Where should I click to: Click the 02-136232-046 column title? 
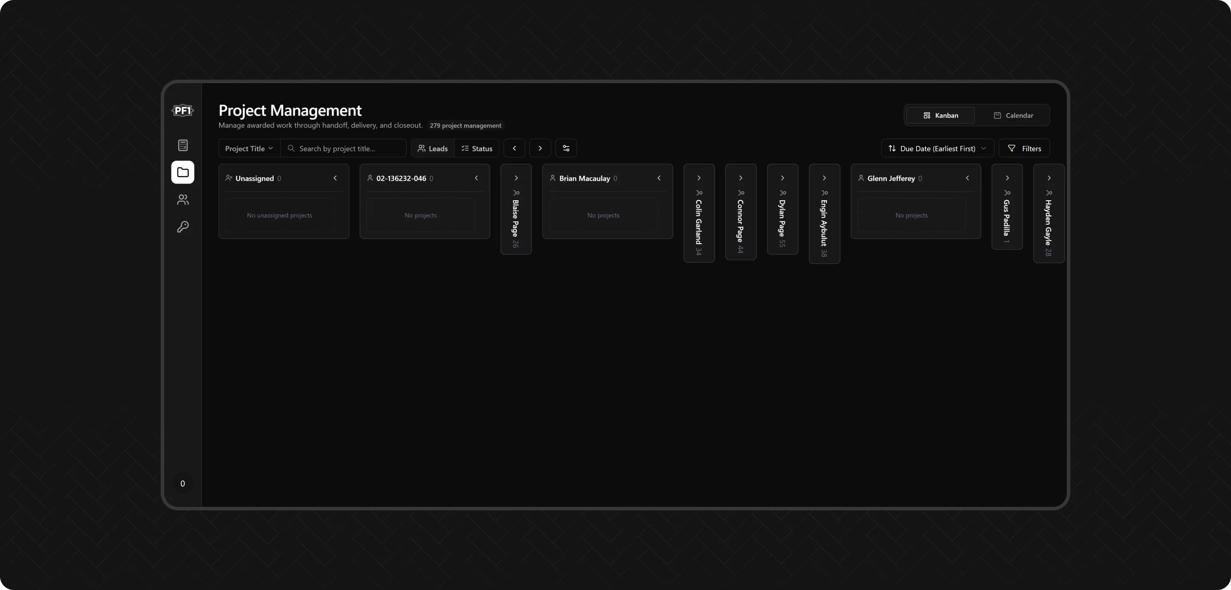pos(401,179)
